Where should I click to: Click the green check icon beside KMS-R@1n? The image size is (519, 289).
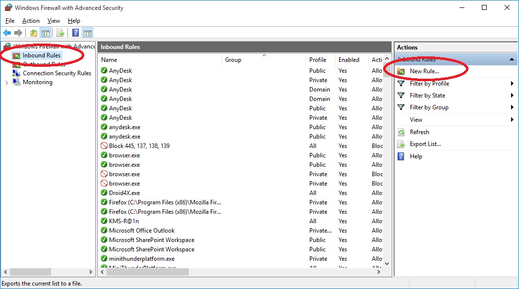coord(104,221)
